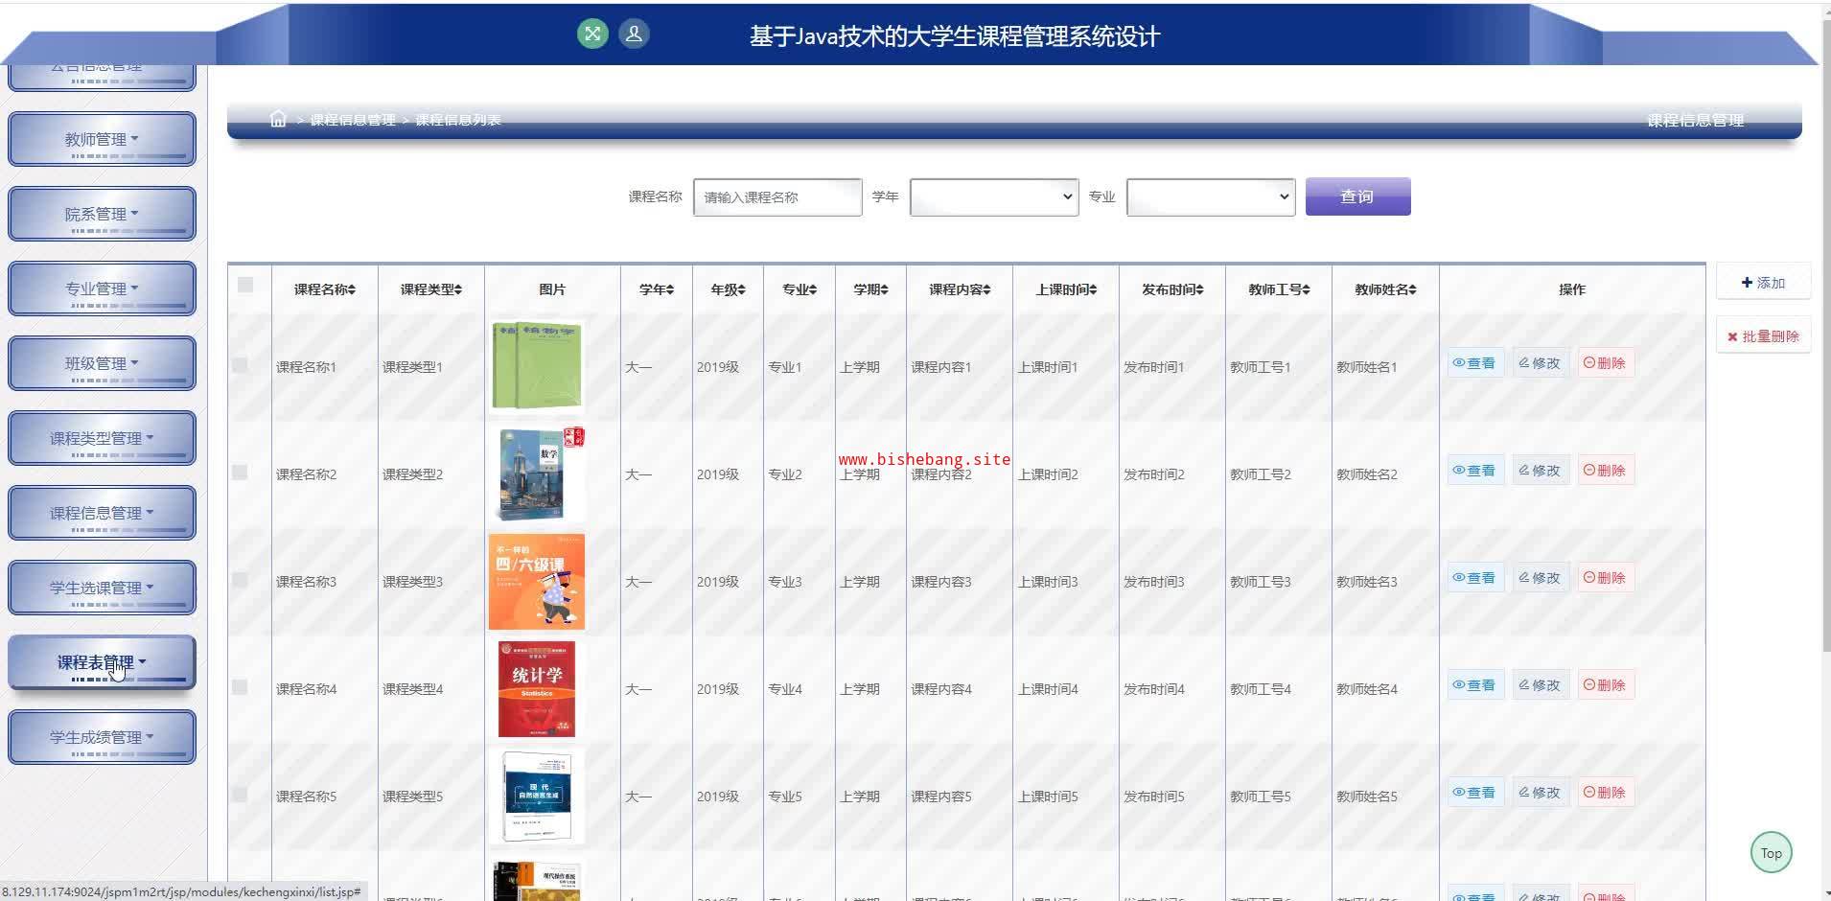The width and height of the screenshot is (1831, 901).
Task: Expand the 课程表管理 sidebar menu
Action: pyautogui.click(x=102, y=662)
